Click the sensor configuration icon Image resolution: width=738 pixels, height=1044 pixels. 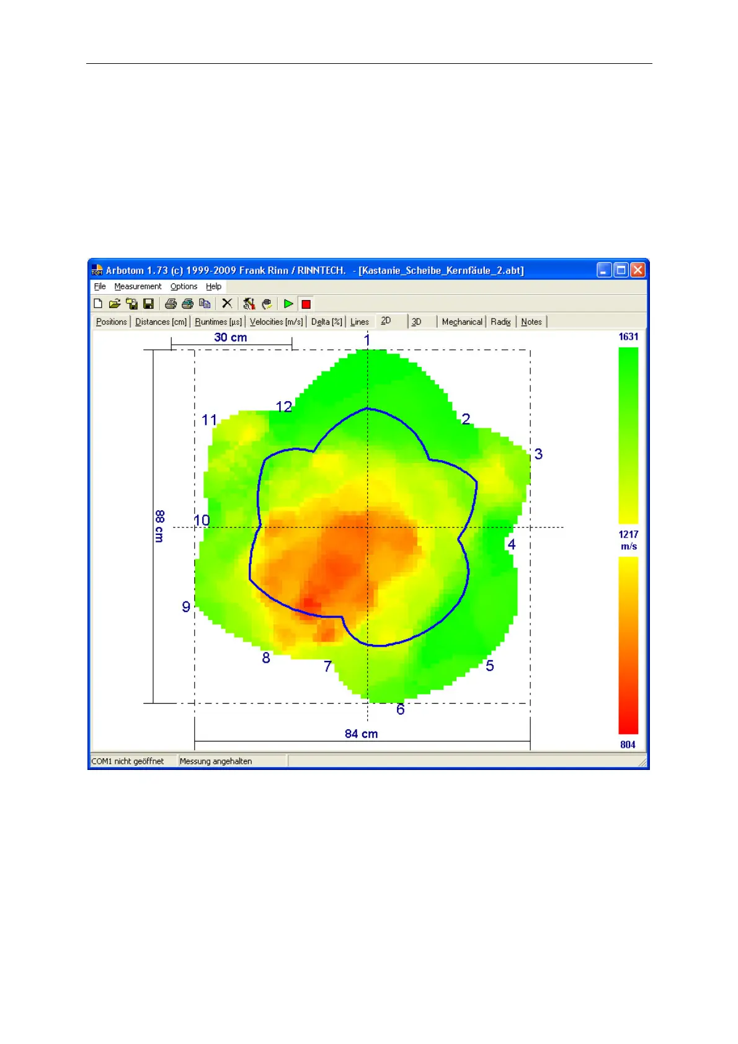pyautogui.click(x=249, y=304)
